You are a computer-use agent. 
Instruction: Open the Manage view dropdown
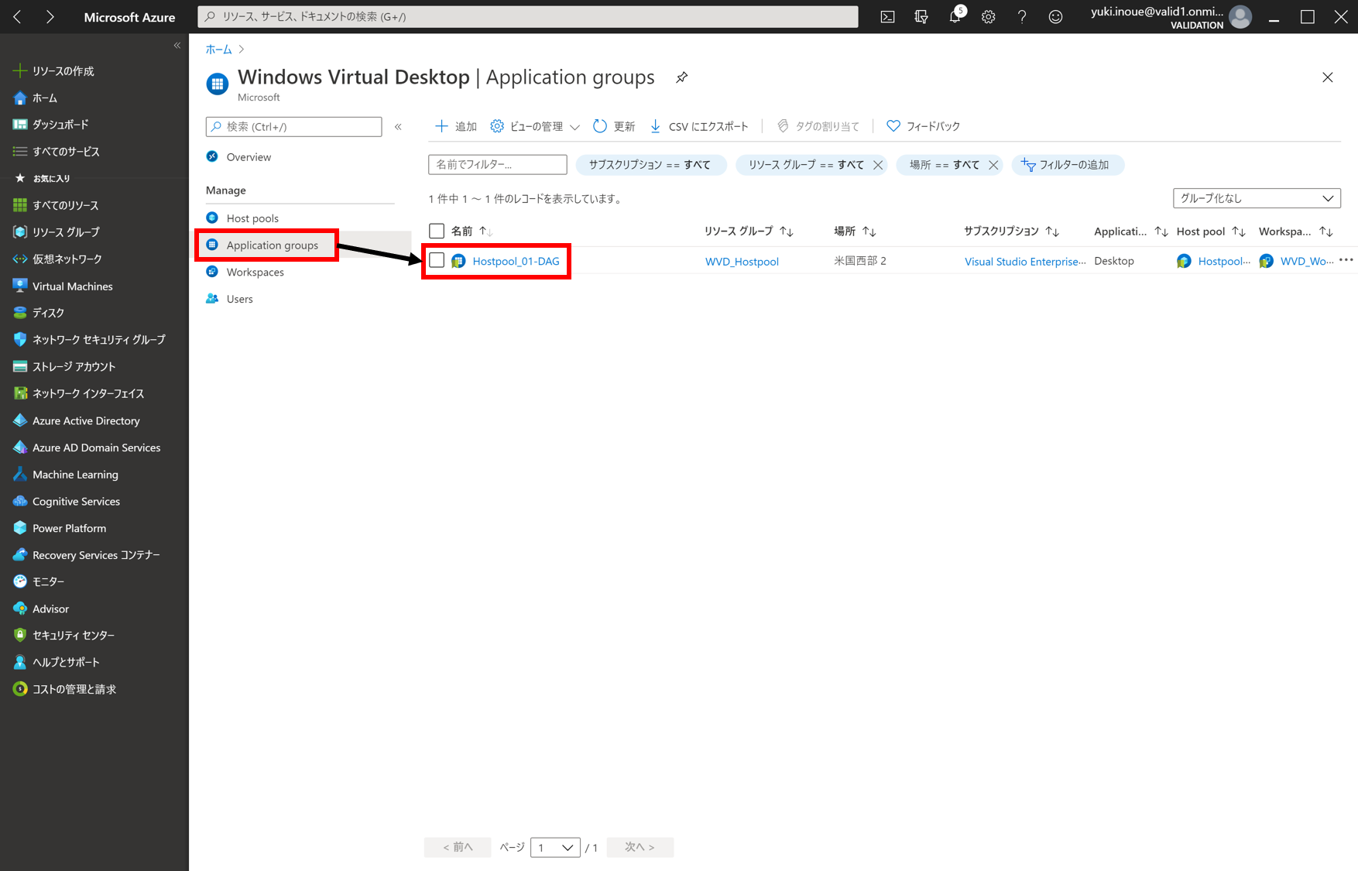535,126
